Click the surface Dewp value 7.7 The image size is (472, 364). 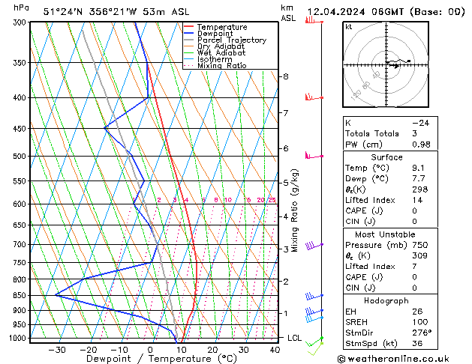(419, 179)
